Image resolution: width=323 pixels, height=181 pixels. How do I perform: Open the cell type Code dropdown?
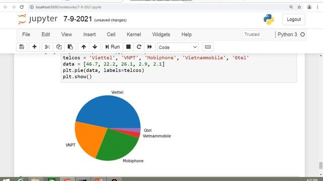coord(178,47)
